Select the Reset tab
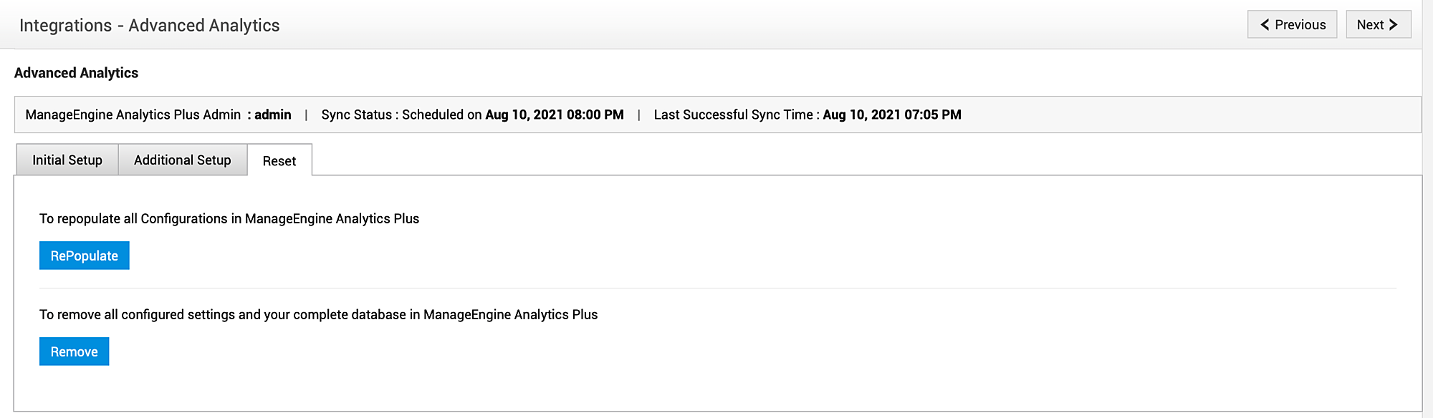 [x=279, y=161]
